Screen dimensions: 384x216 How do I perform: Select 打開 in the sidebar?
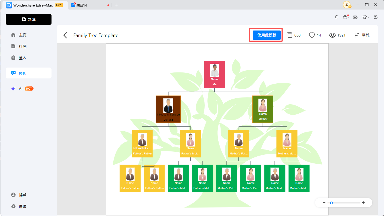[x=22, y=46]
